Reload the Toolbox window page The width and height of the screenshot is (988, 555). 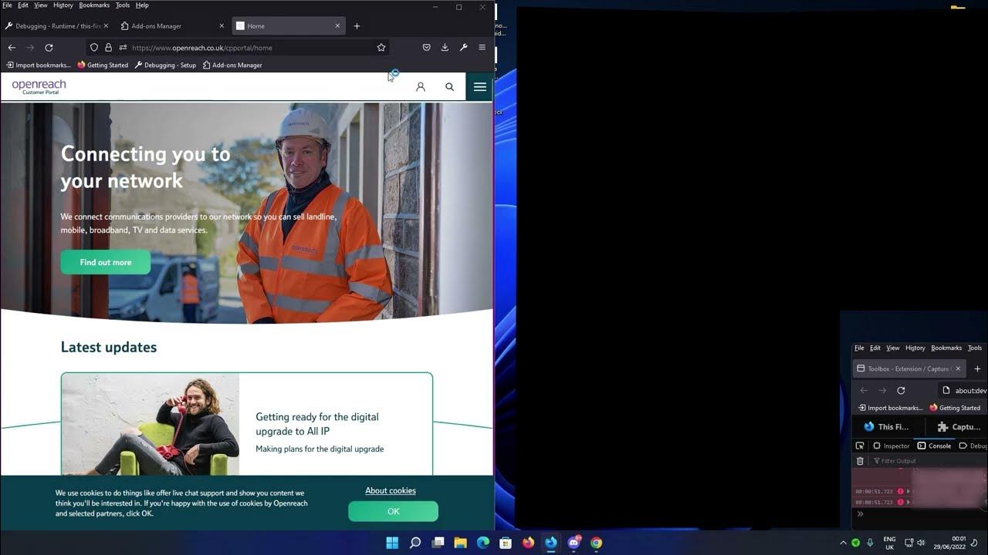click(901, 391)
